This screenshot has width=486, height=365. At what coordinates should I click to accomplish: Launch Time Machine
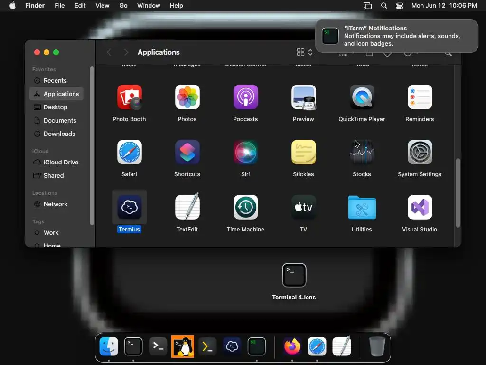tap(245, 207)
